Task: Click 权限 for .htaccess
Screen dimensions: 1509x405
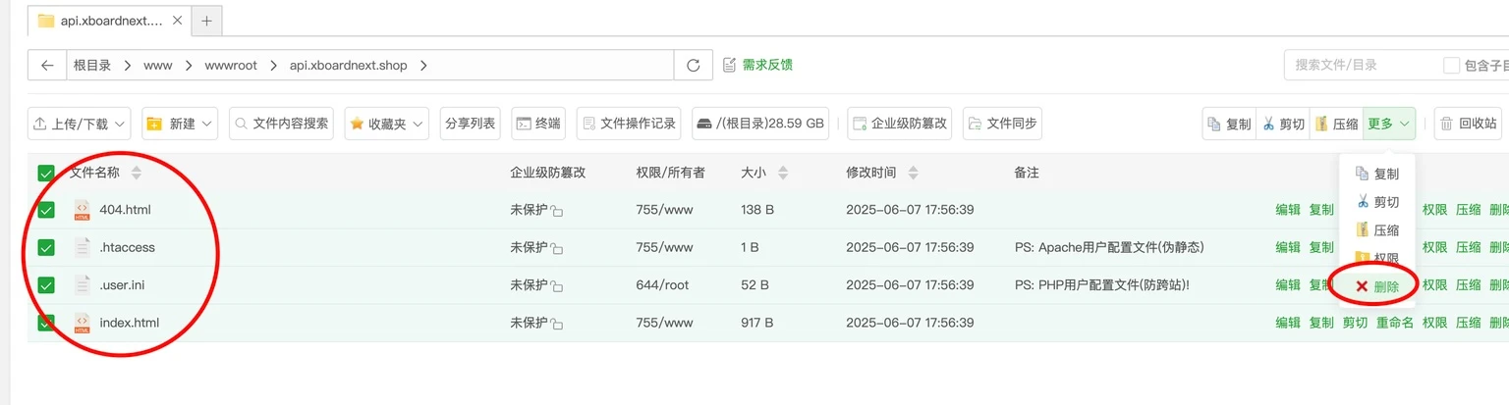Action: tap(1434, 247)
